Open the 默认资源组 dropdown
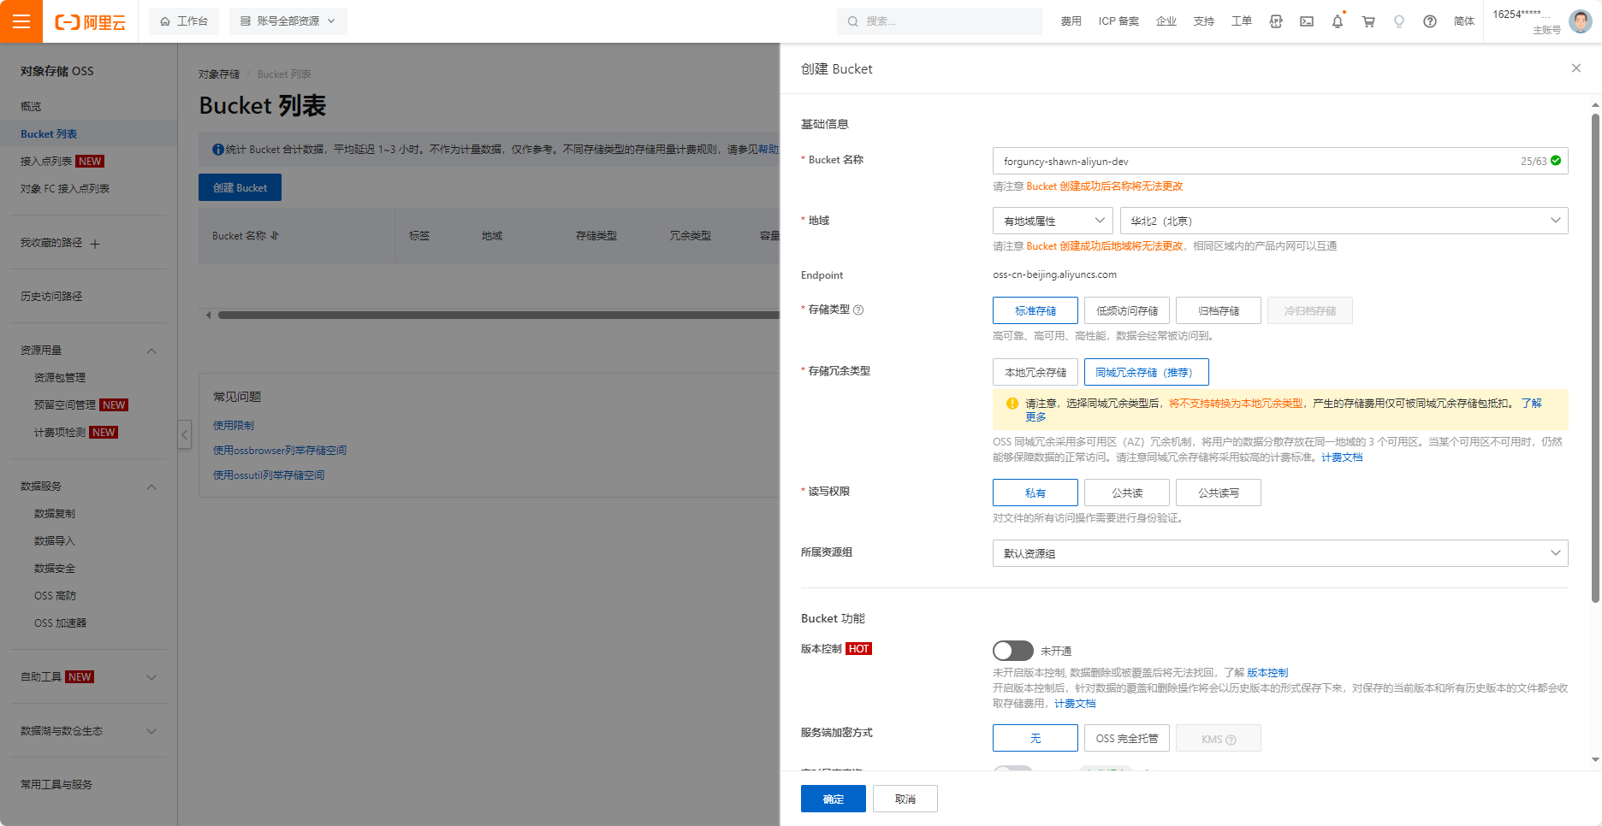1602x826 pixels. tap(1280, 553)
